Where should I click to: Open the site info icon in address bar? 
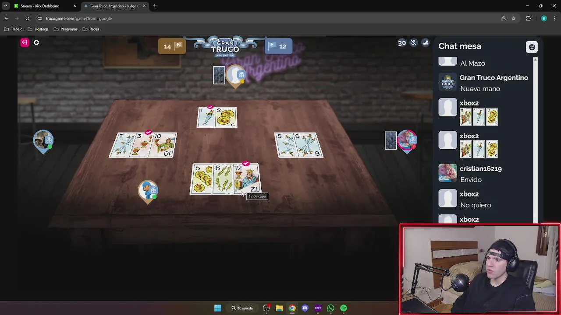[40, 18]
